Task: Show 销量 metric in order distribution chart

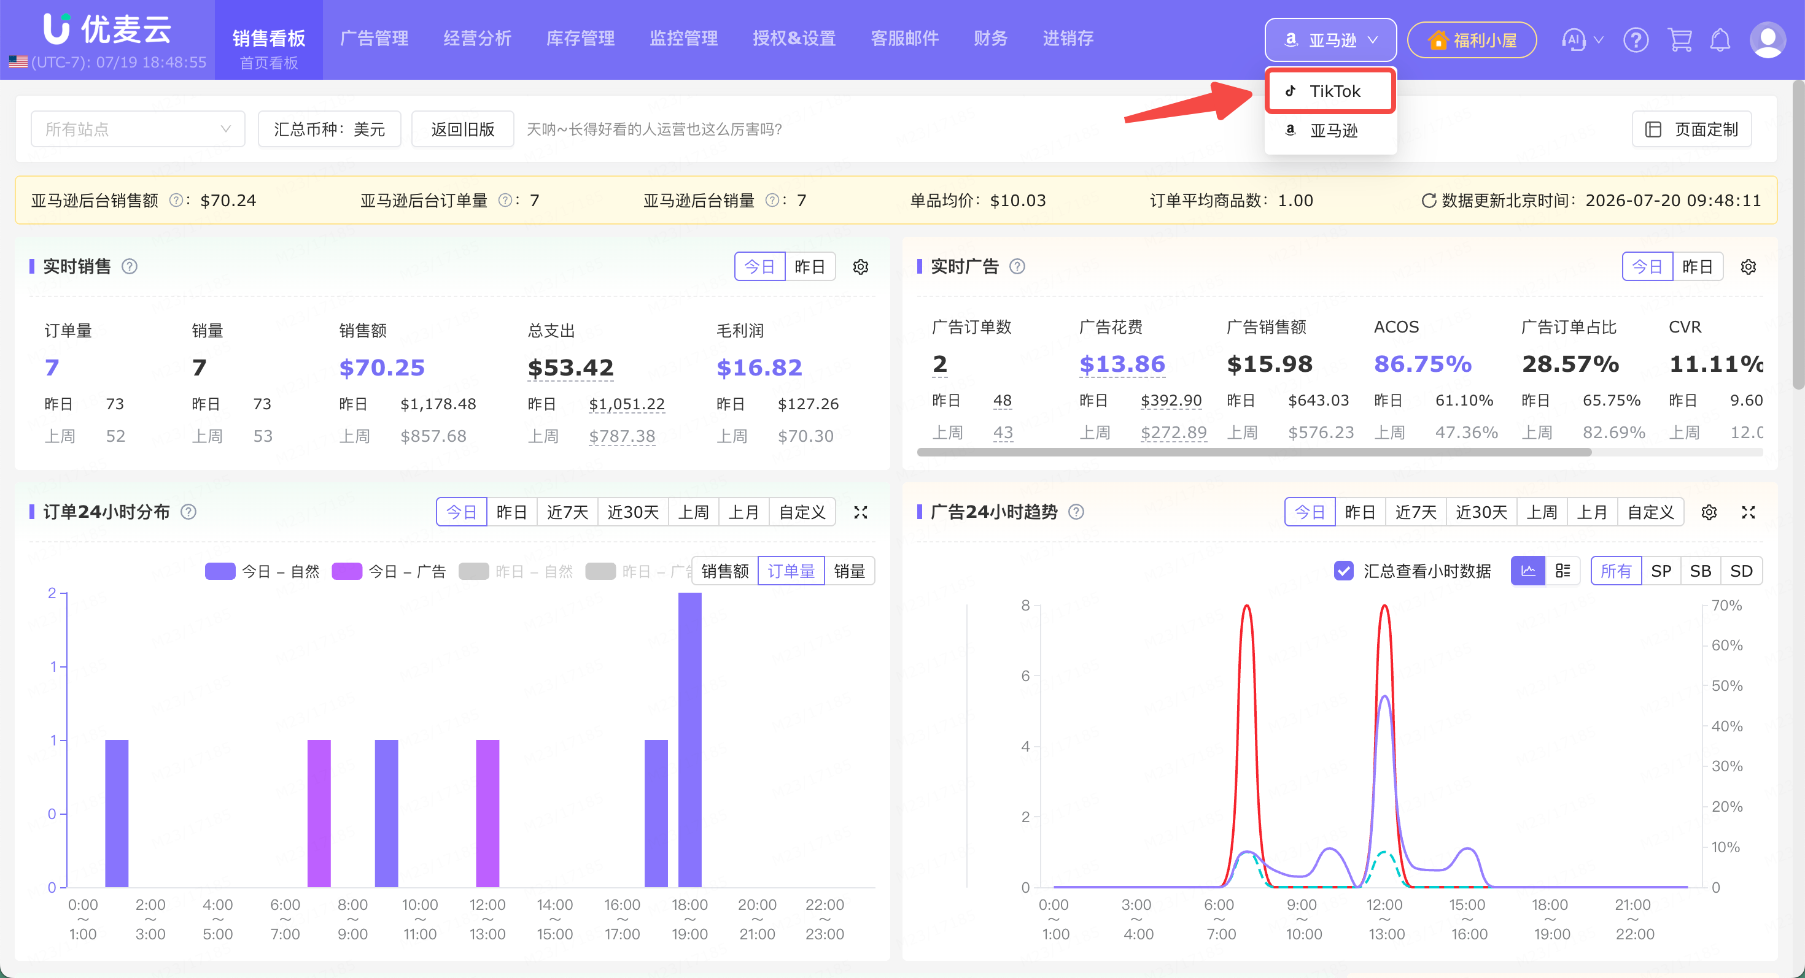Action: point(849,571)
